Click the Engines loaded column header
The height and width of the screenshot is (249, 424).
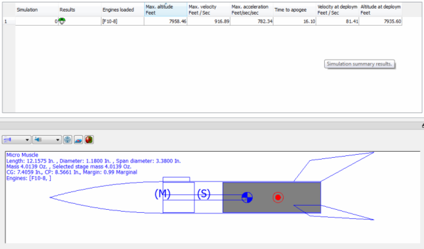[123, 10]
